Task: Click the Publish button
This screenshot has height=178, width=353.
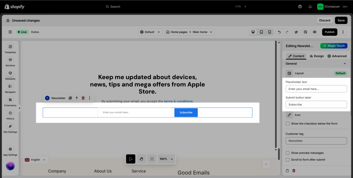Action: coord(329,32)
